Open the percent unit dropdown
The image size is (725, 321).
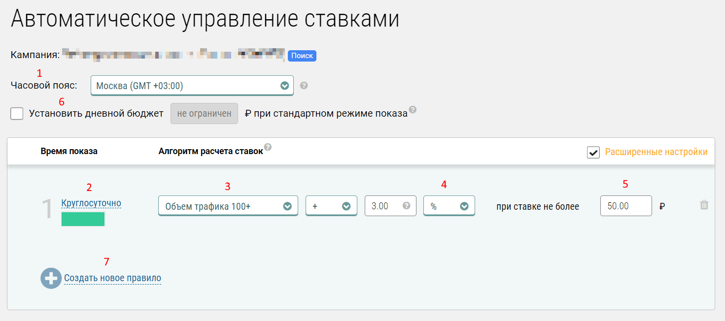coord(449,206)
